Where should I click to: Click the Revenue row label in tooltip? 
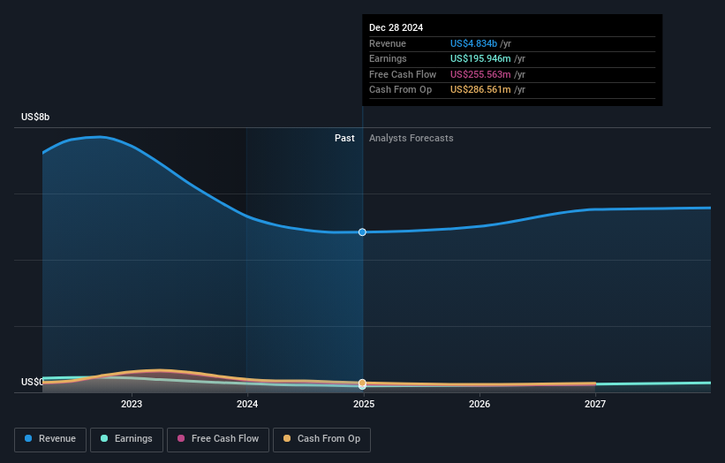[388, 43]
